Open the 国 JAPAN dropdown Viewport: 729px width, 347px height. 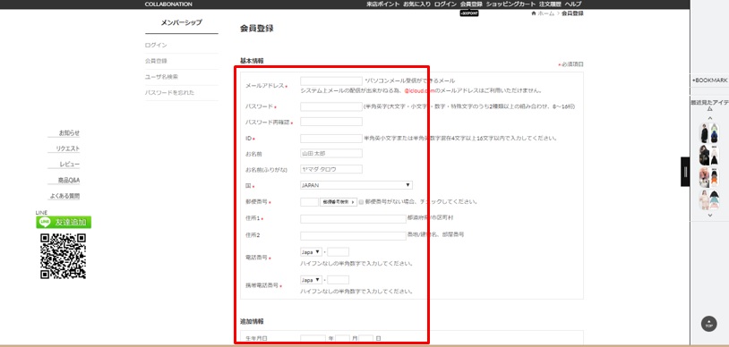pos(356,185)
